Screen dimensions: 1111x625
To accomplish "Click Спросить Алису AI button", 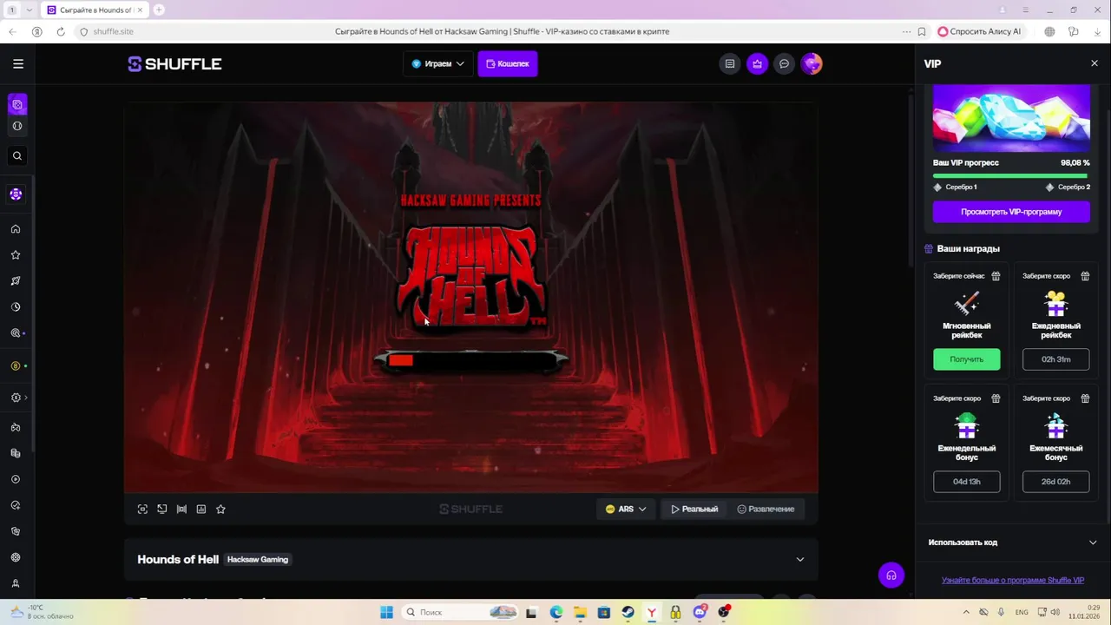I will coord(980,31).
